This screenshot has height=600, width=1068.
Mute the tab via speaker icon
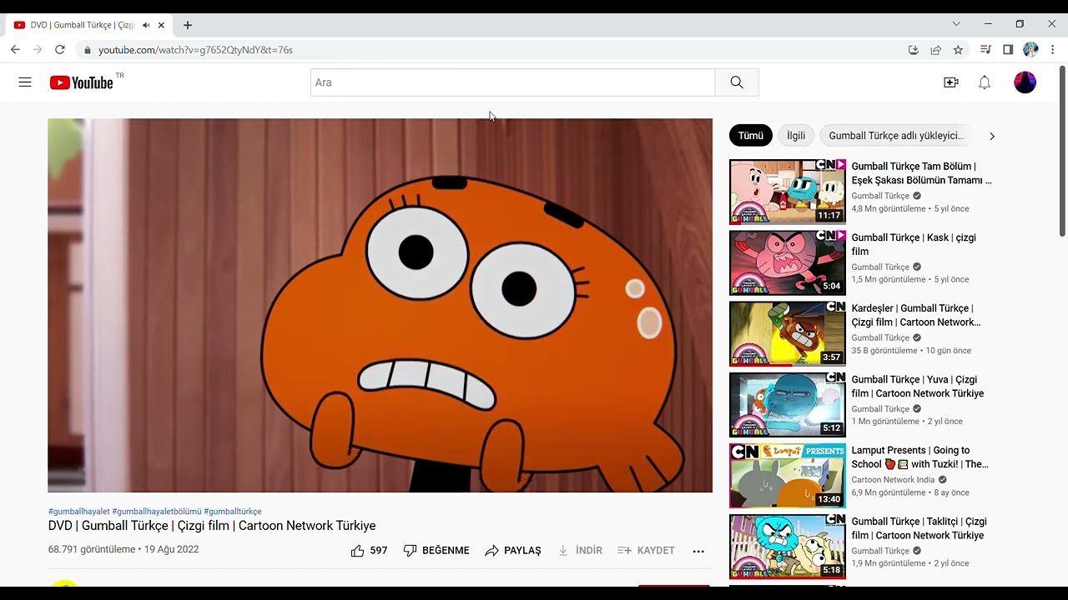tap(146, 25)
